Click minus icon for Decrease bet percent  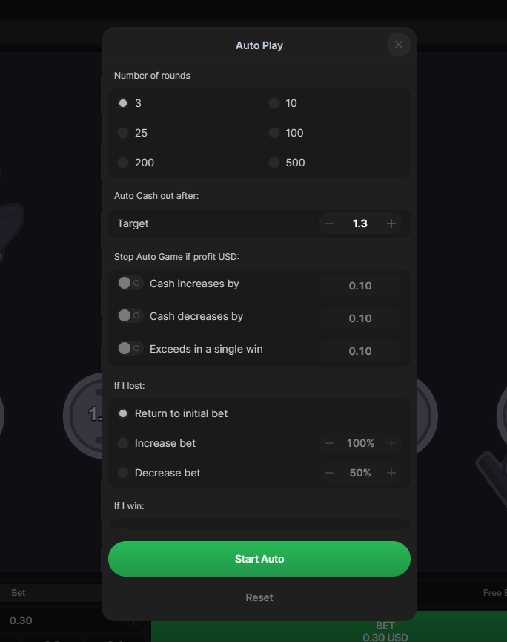click(329, 473)
